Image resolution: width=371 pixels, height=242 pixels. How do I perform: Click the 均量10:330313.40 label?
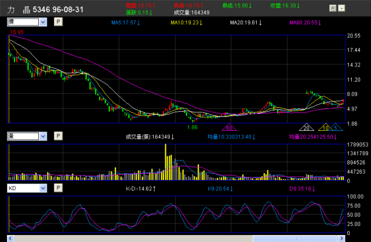click(231, 137)
